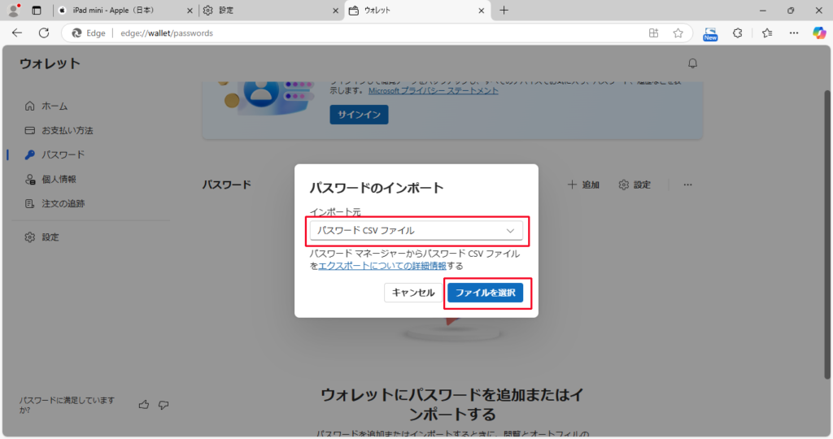Refresh the page with reload icon

point(44,33)
